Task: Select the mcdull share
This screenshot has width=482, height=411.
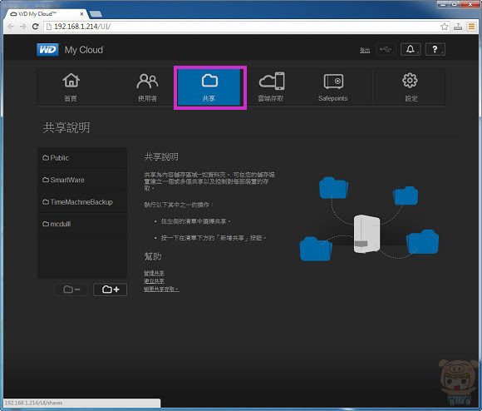Action: [x=82, y=225]
